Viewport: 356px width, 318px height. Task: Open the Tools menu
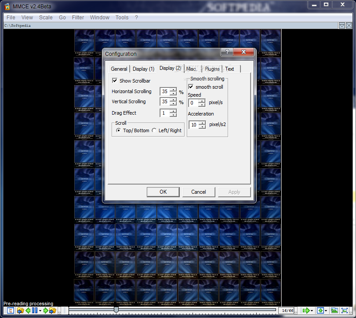(122, 18)
